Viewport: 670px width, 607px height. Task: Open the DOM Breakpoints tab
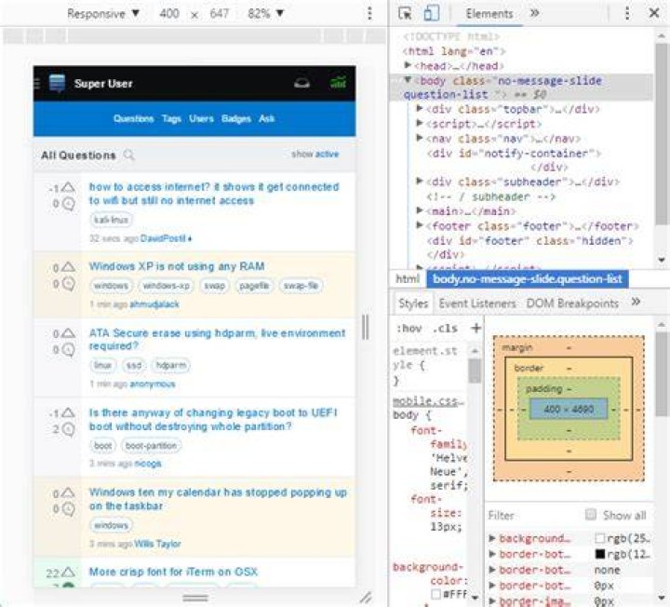(x=572, y=303)
